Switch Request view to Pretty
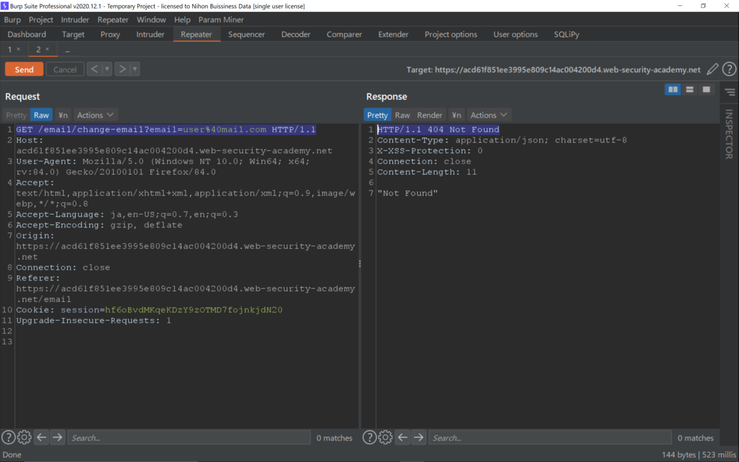Viewport: 739px width, 462px height. pos(17,115)
